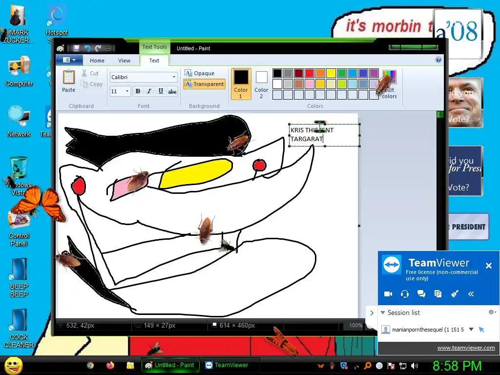Toggle Bold text formatting

138,91
